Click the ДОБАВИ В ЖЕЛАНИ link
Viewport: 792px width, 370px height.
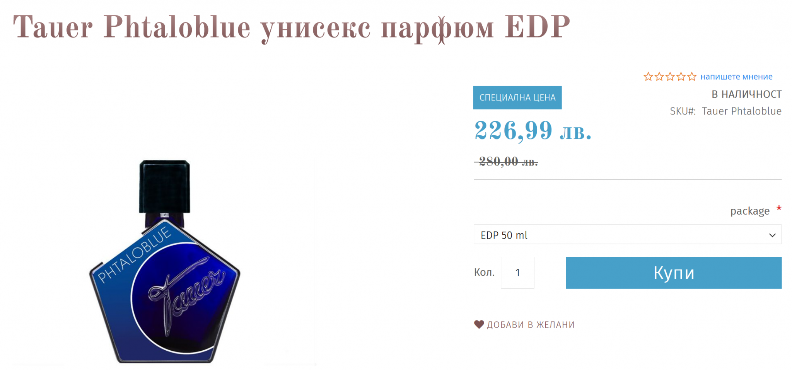click(531, 324)
